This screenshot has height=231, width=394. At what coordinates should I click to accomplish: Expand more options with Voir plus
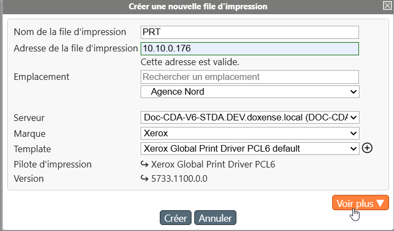[360, 203]
